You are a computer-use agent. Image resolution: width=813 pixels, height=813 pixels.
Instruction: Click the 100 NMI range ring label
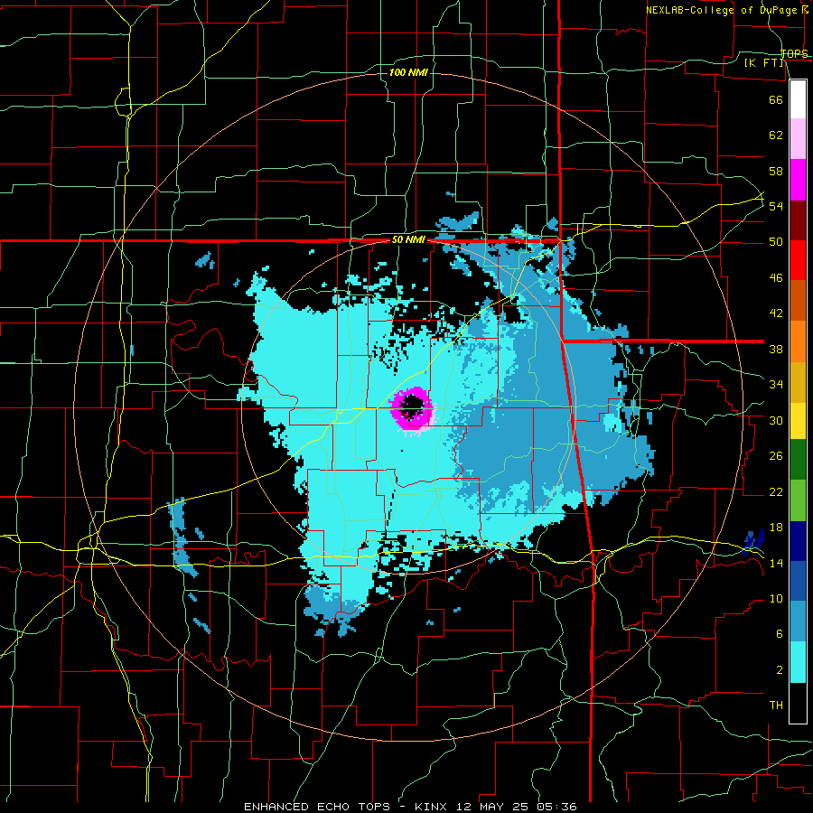[408, 72]
